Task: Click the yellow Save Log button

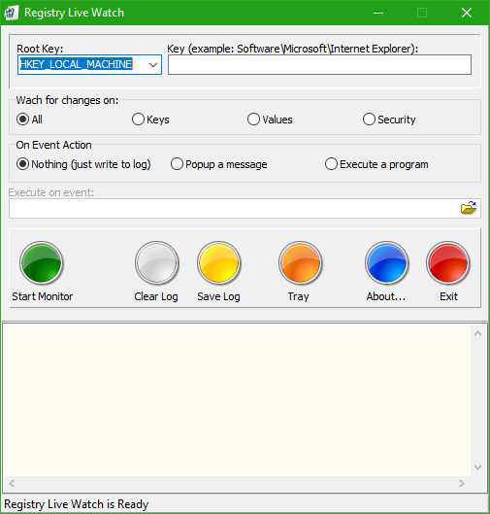Action: point(219,263)
